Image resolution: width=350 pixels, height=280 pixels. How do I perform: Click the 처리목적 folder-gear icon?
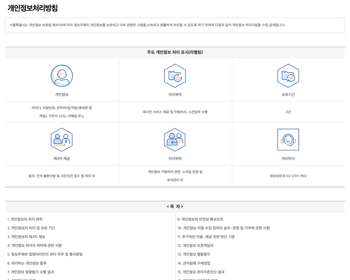pos(175,76)
